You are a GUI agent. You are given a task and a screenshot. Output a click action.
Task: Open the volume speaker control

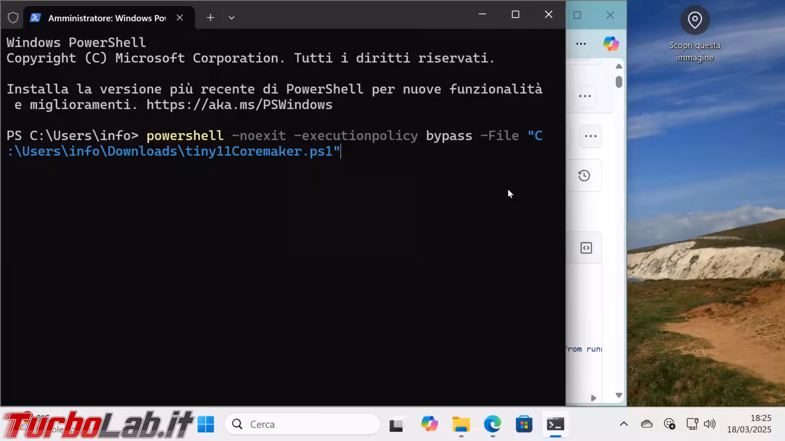tap(710, 424)
